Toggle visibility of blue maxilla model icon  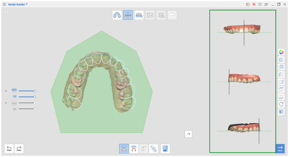tap(14, 91)
